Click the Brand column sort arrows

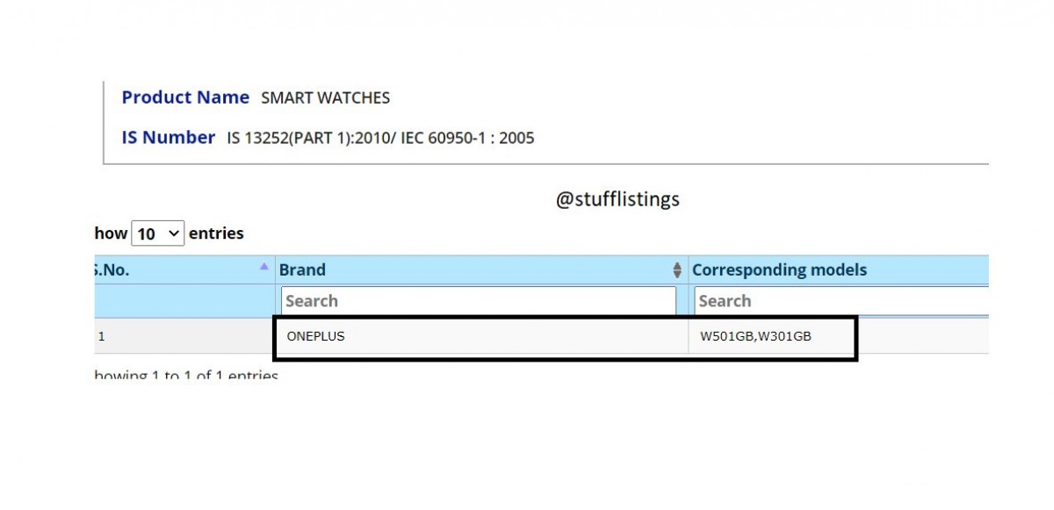point(677,270)
